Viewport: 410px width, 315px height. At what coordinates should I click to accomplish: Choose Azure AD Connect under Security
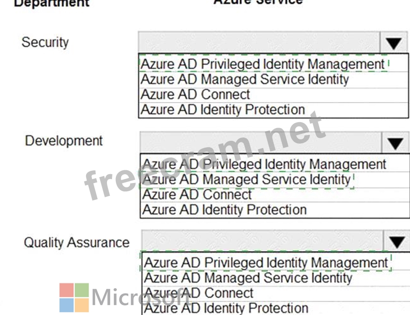pos(195,95)
